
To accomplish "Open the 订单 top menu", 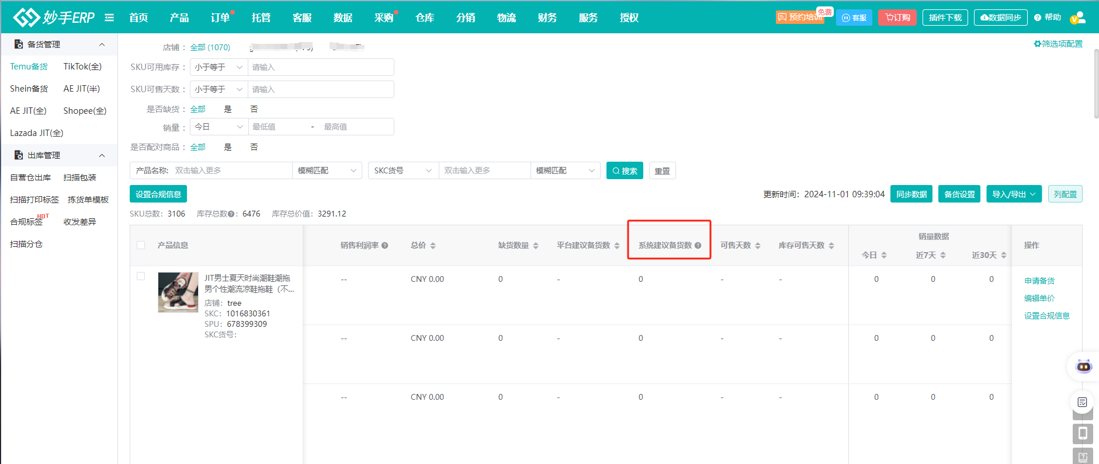I will (220, 18).
